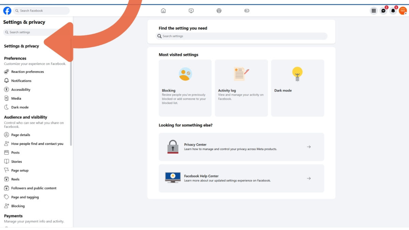This screenshot has height=230, width=409.
Task: Open the Privacy Center row
Action: (x=241, y=147)
